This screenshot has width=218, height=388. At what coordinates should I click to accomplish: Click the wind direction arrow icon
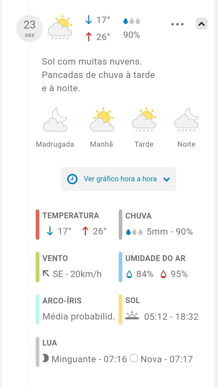point(46,274)
